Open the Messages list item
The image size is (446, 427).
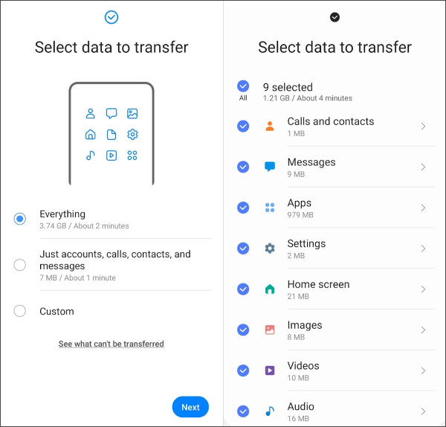335,167
